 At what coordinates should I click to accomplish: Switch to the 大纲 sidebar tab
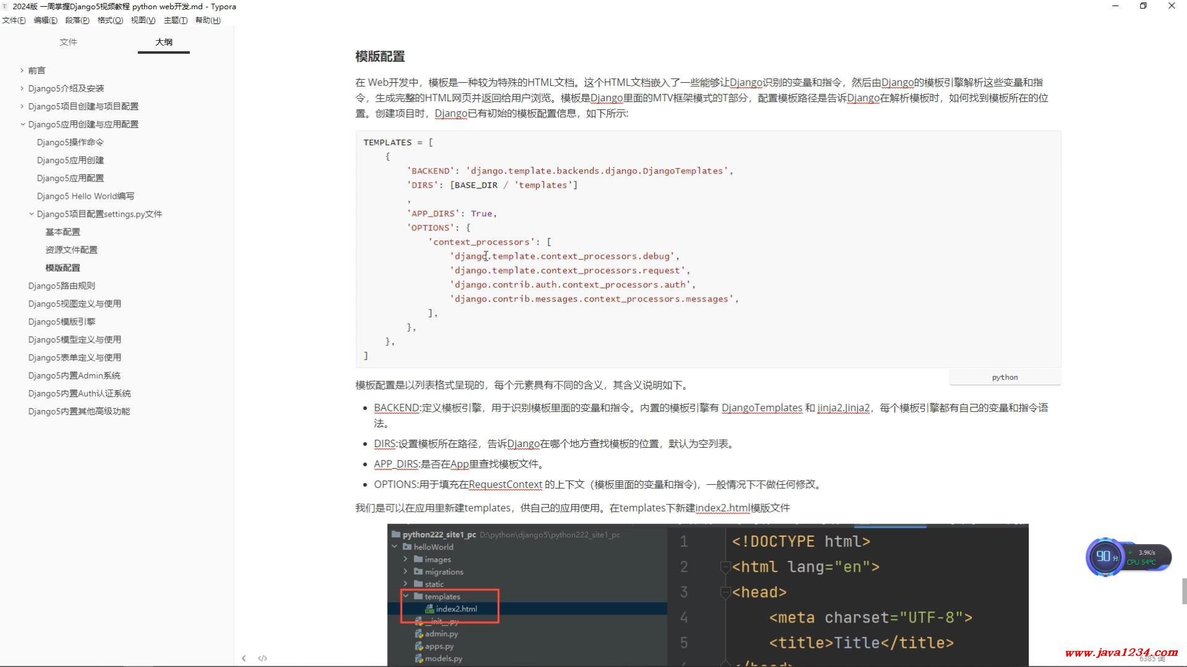[x=164, y=42]
